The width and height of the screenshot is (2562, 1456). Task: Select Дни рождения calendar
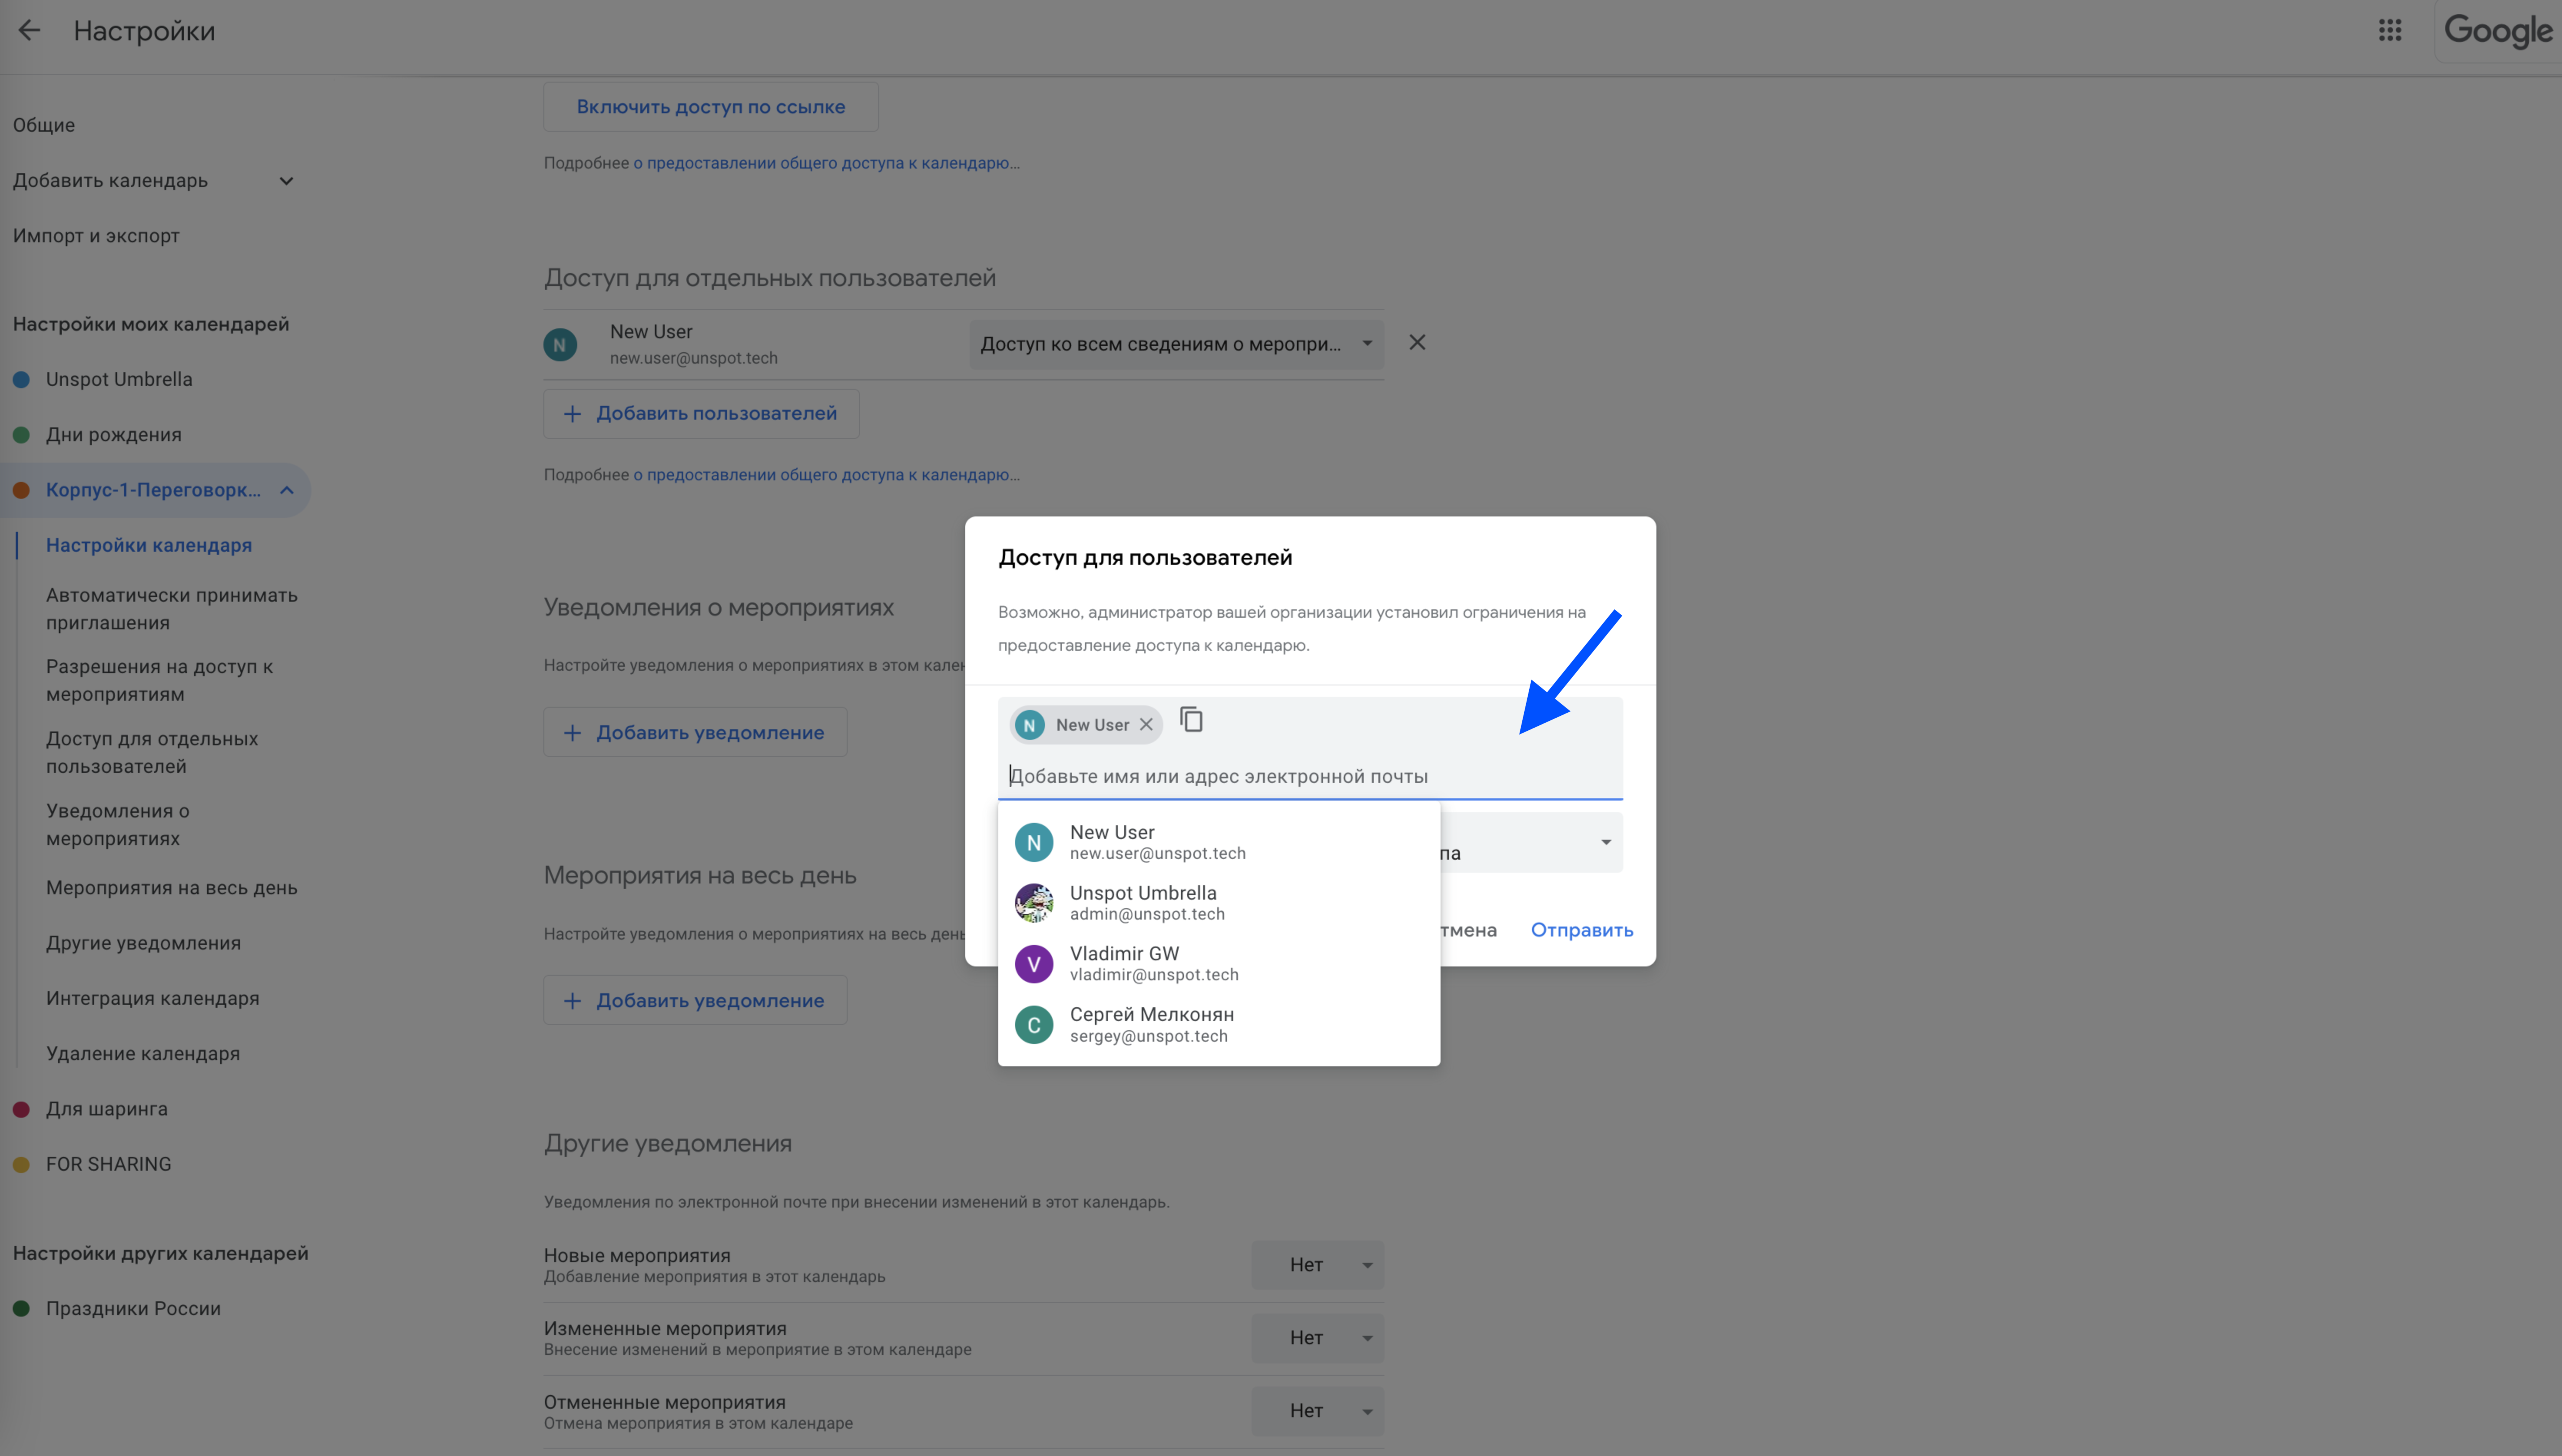(x=114, y=435)
